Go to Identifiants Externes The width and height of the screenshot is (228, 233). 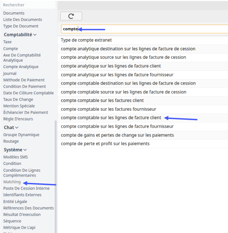tap(22, 195)
